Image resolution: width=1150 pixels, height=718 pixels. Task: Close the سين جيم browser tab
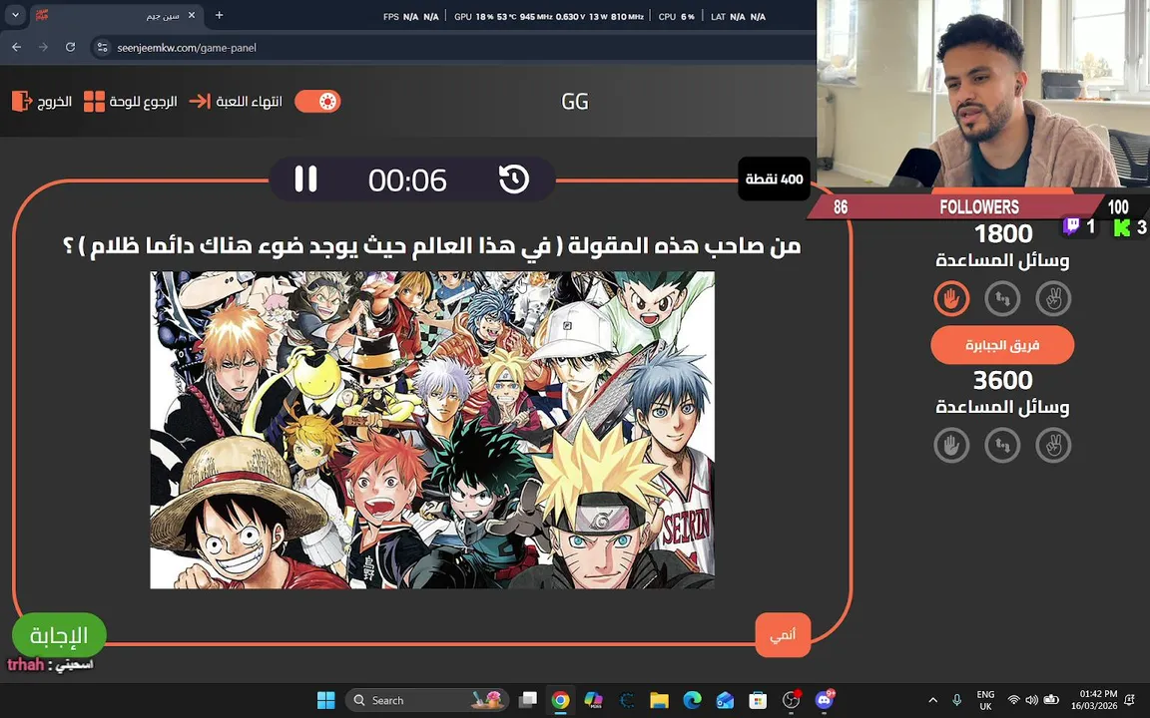192,15
